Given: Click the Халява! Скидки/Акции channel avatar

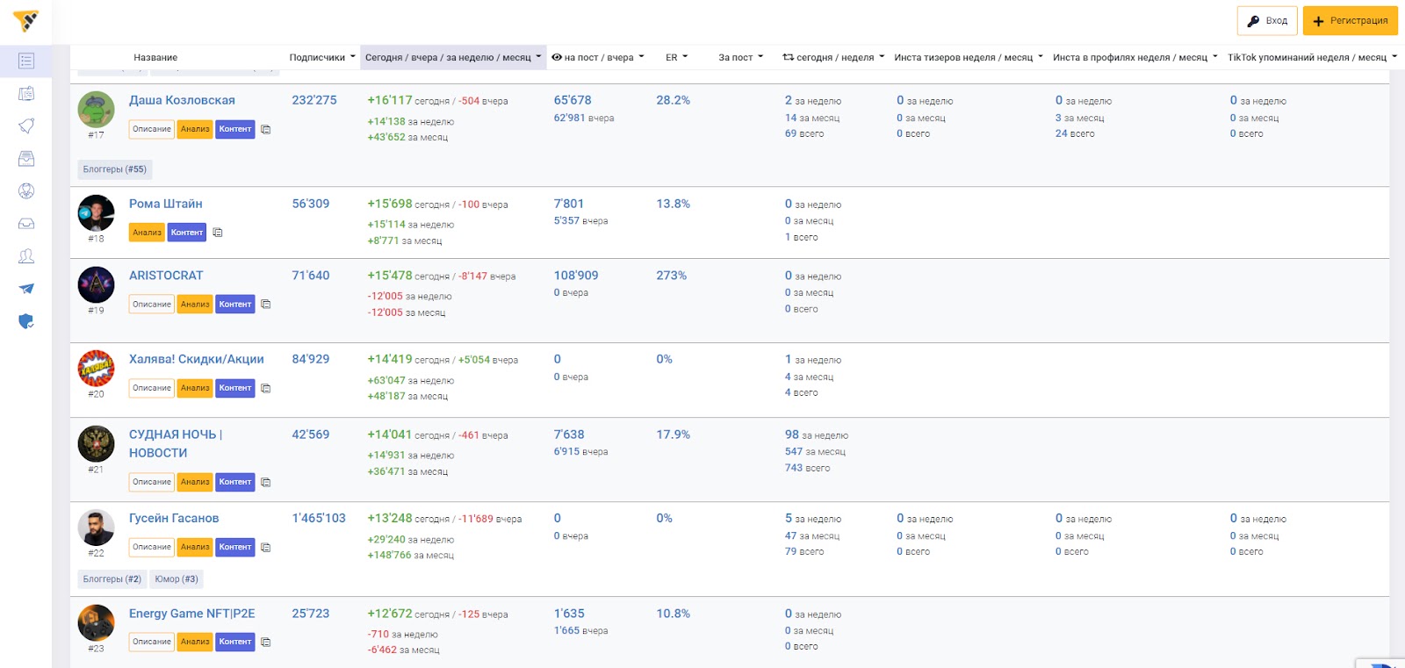Looking at the screenshot, I should tap(96, 369).
